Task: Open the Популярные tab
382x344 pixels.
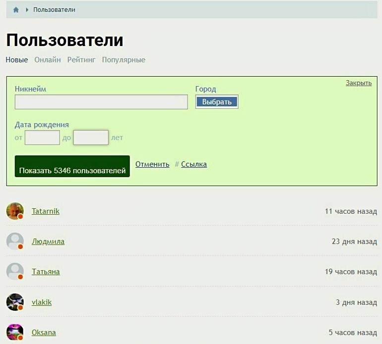Action: 124,60
